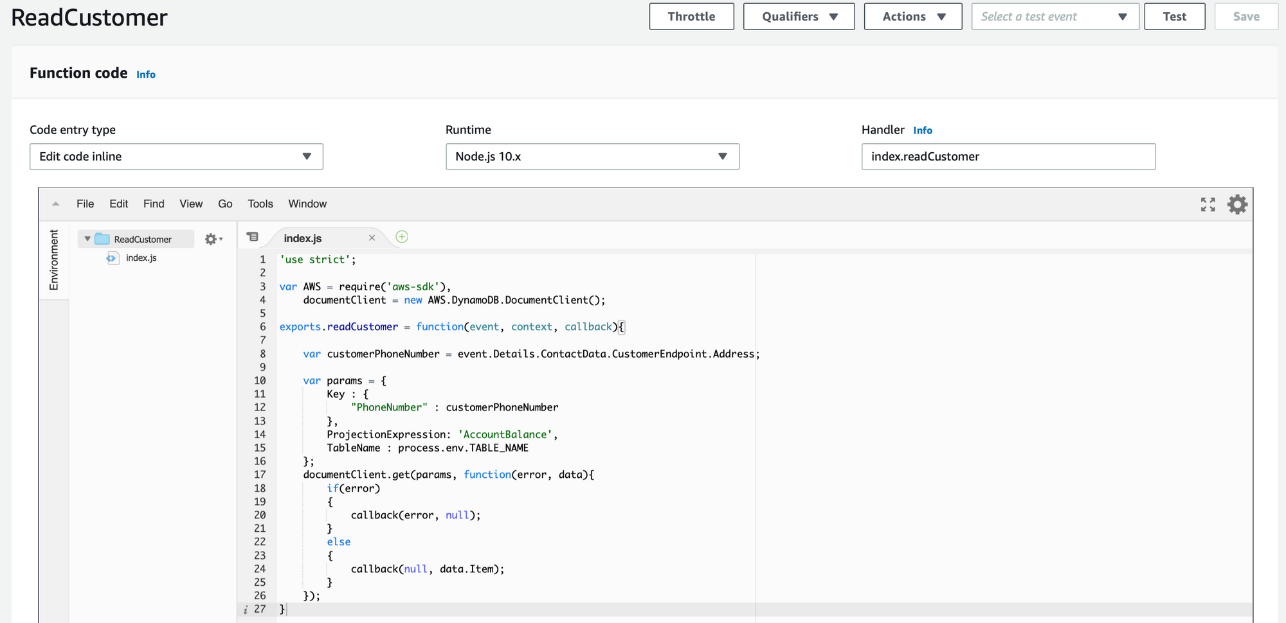Click exports.readCustomer on line 6
The image size is (1286, 623).
[339, 327]
